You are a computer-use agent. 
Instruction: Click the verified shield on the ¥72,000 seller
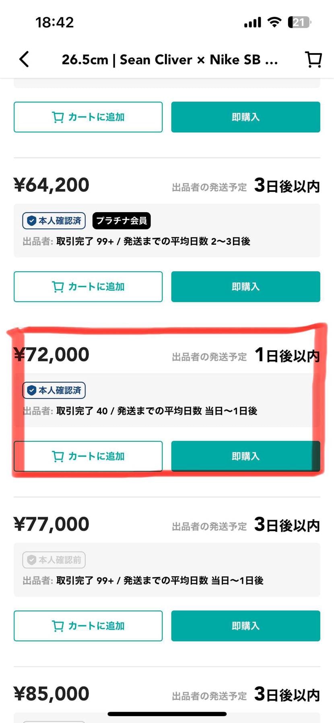[x=31, y=390]
